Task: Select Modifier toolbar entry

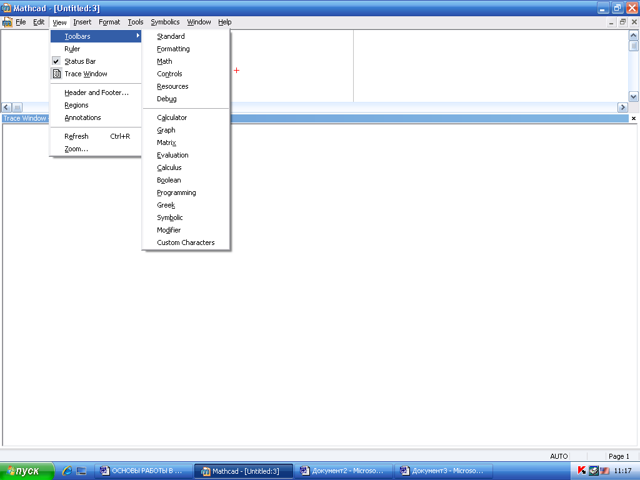Action: point(186,230)
